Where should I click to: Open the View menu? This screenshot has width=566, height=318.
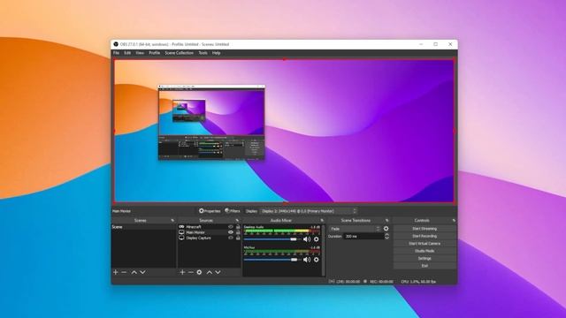tap(140, 53)
